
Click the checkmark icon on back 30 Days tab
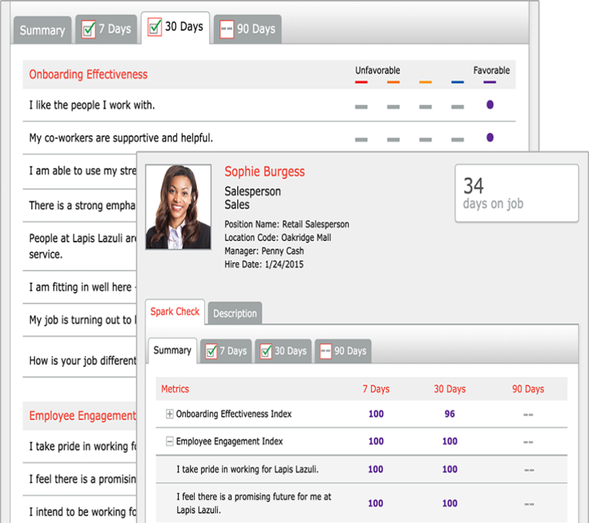click(x=155, y=28)
